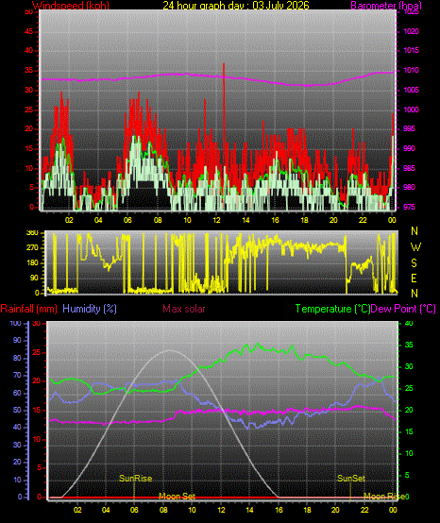Image resolution: width=440 pixels, height=523 pixels.
Task: Click the SunRise marker label
Action: coord(135,479)
